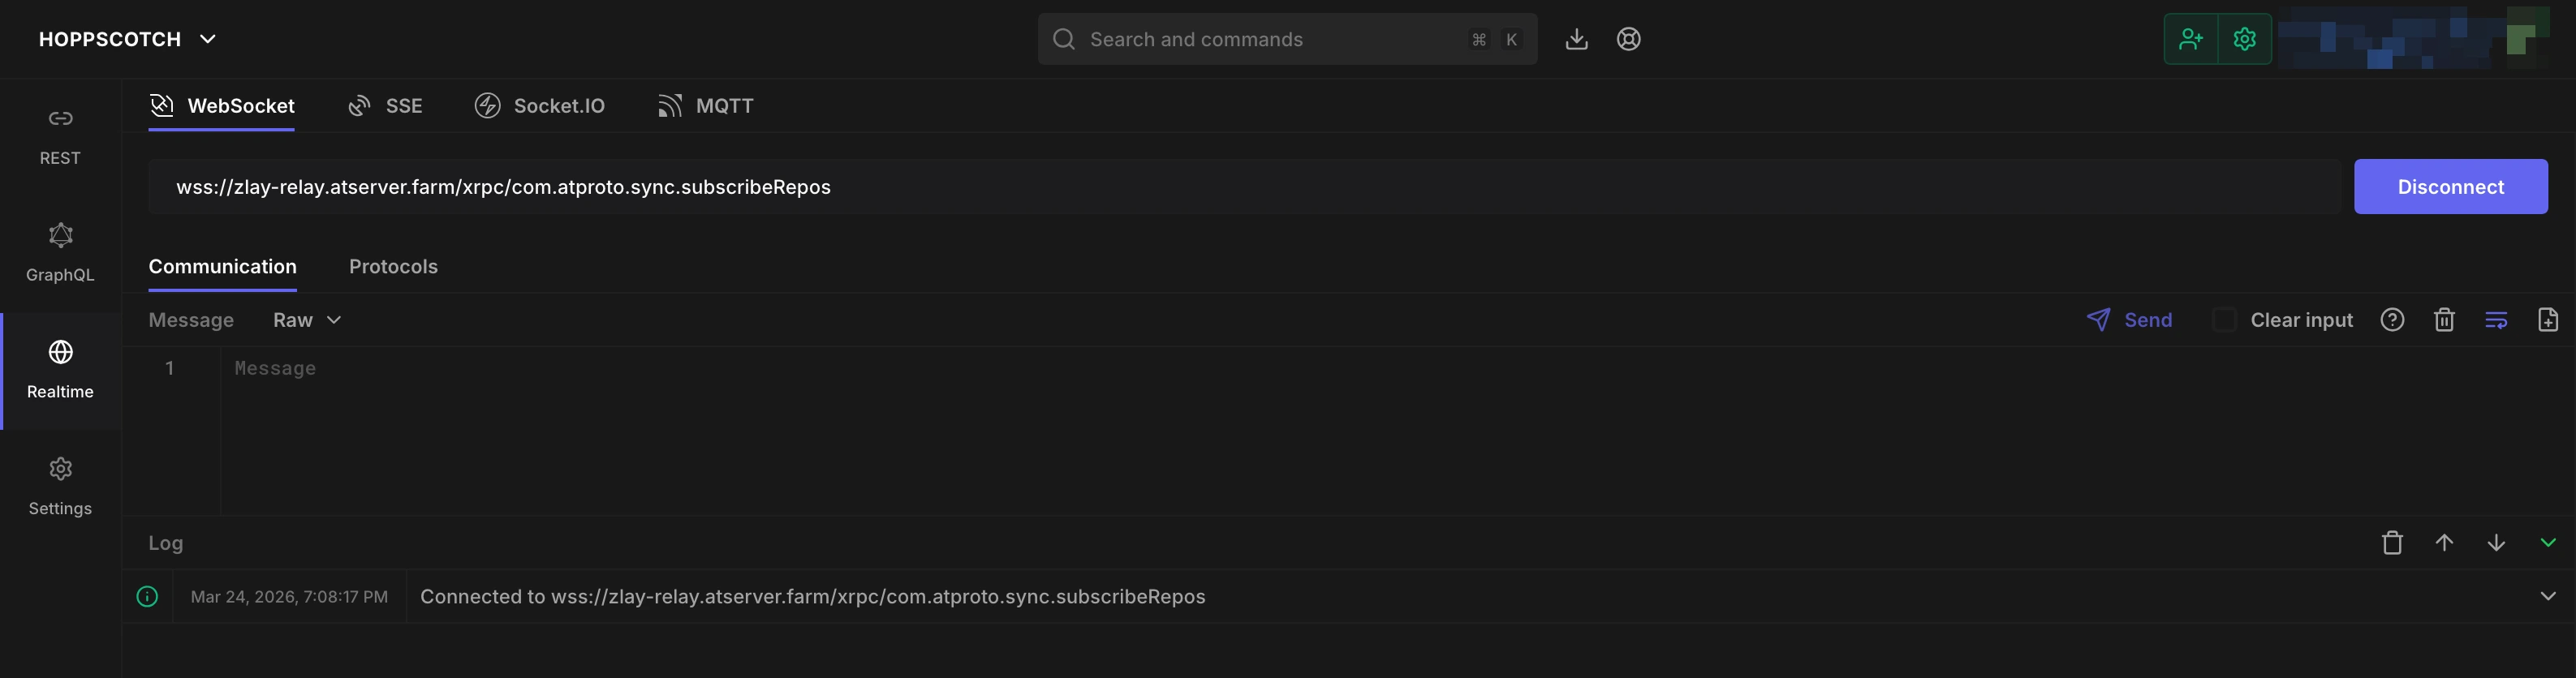Expand the Connected log entry

(2547, 597)
